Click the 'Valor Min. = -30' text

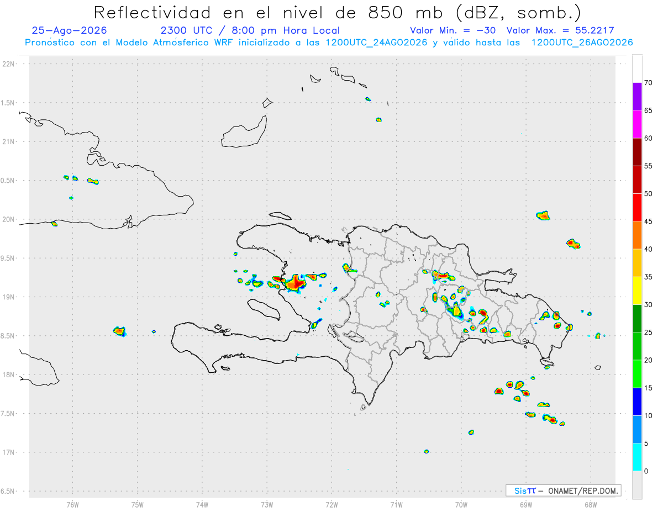click(452, 30)
